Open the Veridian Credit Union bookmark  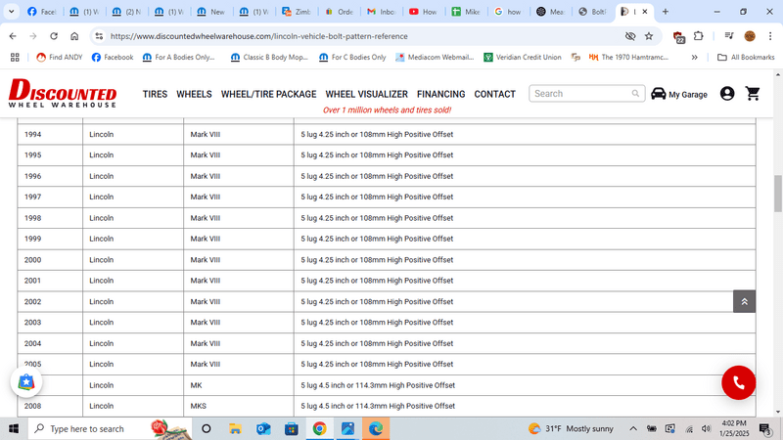[x=524, y=58]
